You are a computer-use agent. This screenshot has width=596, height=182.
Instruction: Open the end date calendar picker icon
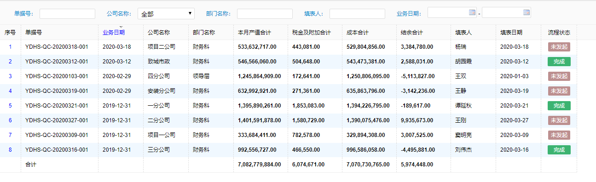coord(527,12)
